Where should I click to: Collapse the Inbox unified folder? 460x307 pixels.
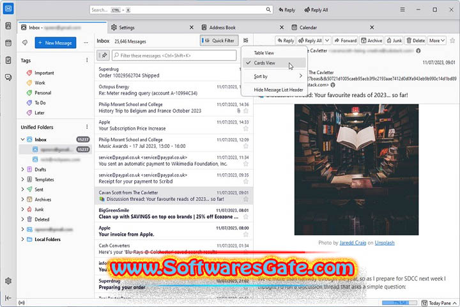22,139
